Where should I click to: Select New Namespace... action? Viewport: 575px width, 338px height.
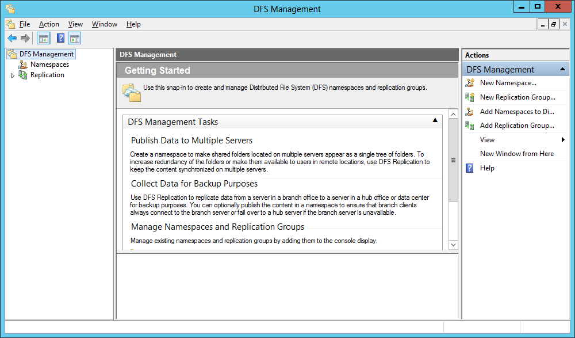pos(508,83)
